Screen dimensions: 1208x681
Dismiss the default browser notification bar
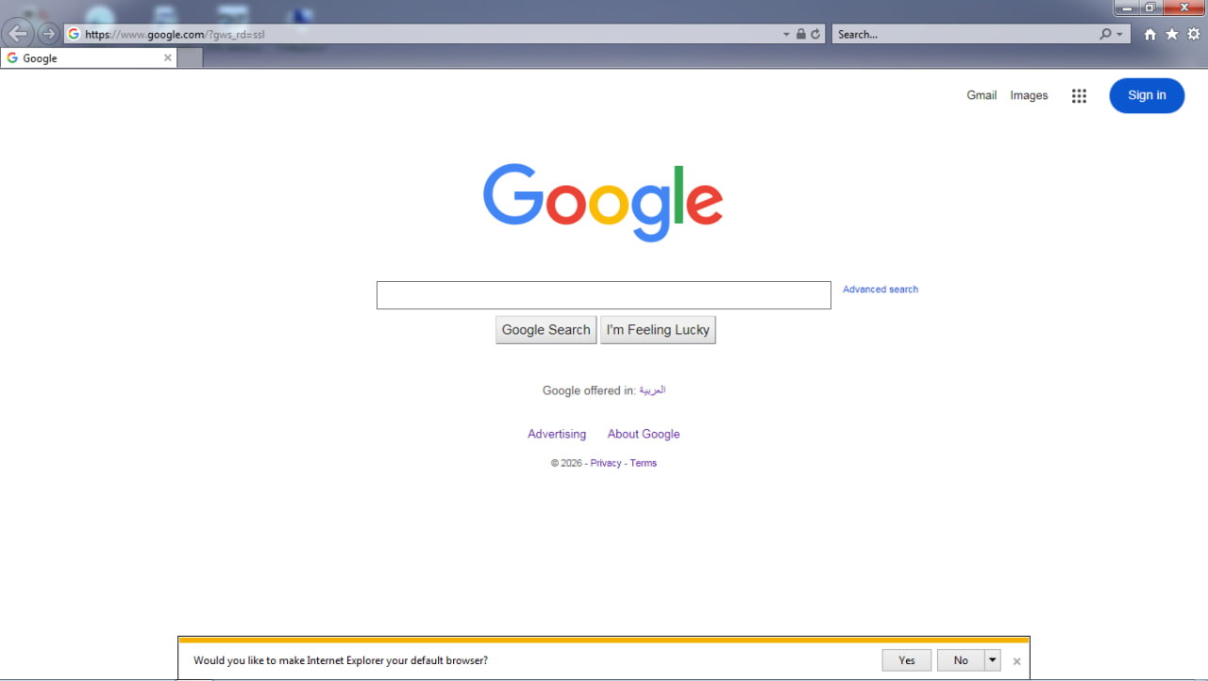[1016, 661]
